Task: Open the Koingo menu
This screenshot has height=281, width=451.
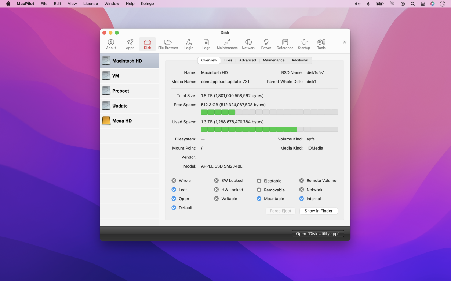Action: (x=148, y=4)
